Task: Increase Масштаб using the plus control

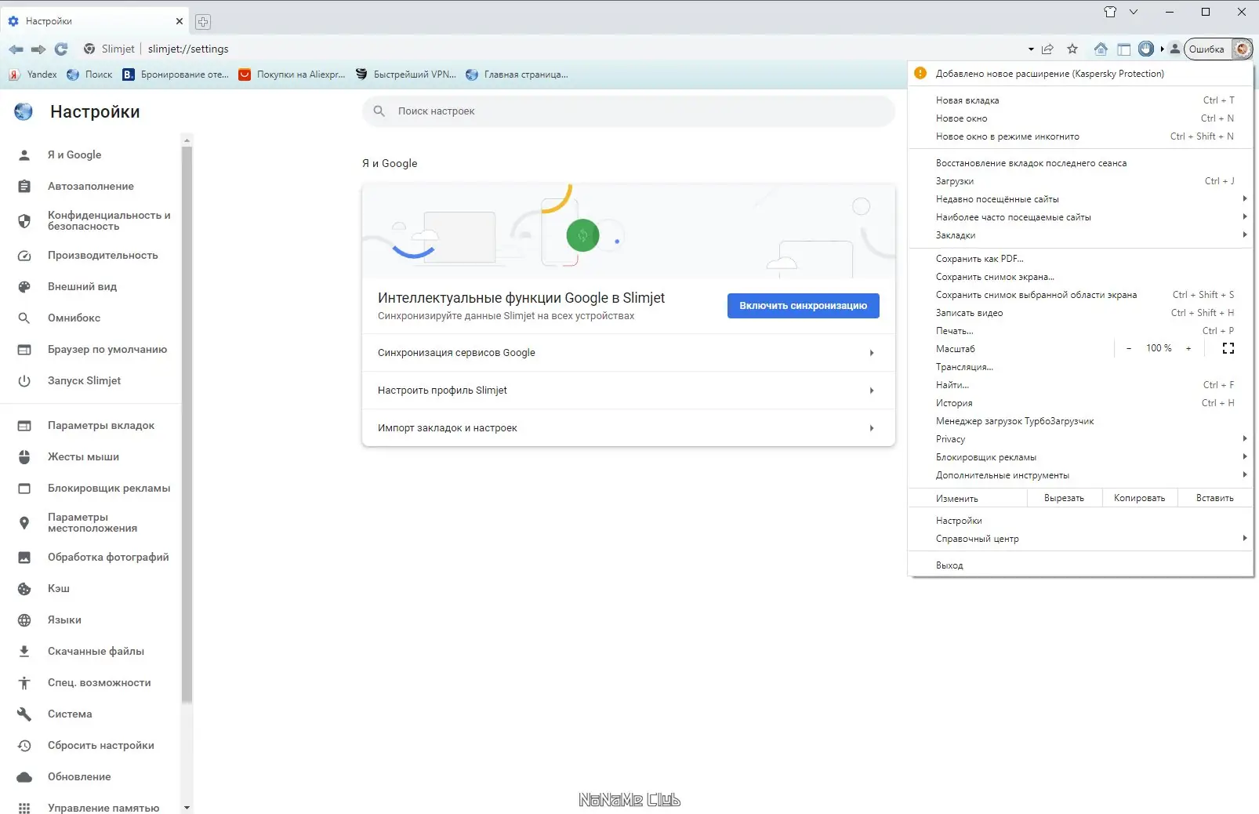Action: (x=1190, y=348)
